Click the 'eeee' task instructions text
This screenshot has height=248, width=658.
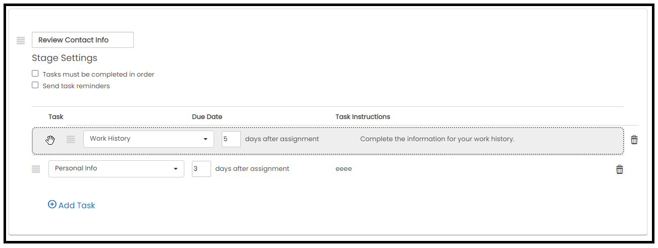click(x=344, y=169)
